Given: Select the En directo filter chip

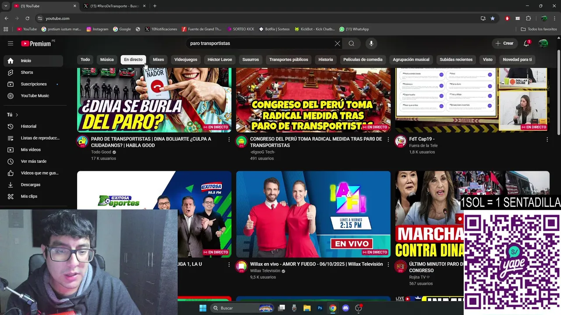Looking at the screenshot, I should (x=133, y=59).
